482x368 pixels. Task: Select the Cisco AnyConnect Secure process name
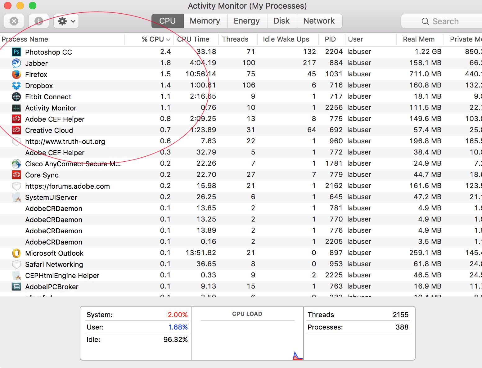(73, 164)
